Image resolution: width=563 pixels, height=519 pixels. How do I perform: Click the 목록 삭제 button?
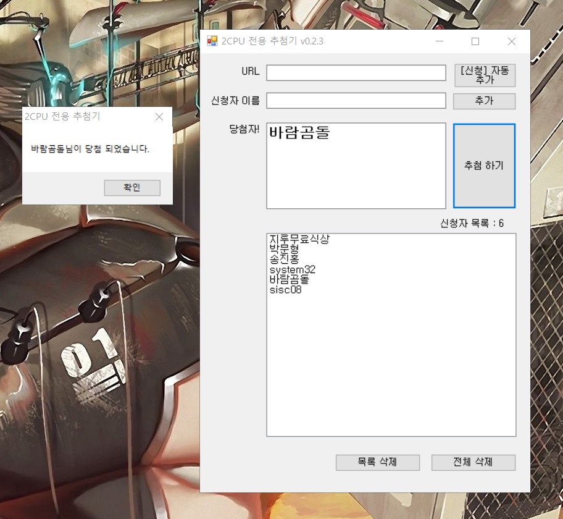click(x=378, y=462)
